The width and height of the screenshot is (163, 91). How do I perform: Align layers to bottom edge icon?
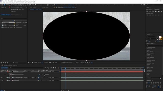161,11
